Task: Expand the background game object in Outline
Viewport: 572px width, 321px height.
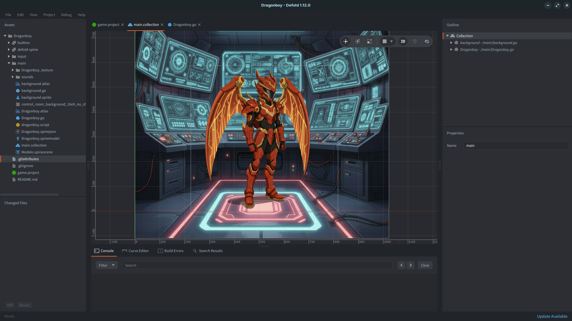Action: tap(451, 43)
